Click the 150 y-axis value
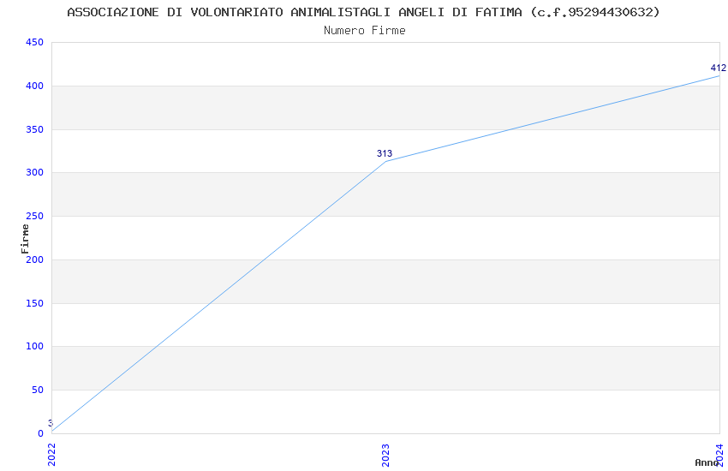Viewport: 728px width, 471px height. [35, 304]
